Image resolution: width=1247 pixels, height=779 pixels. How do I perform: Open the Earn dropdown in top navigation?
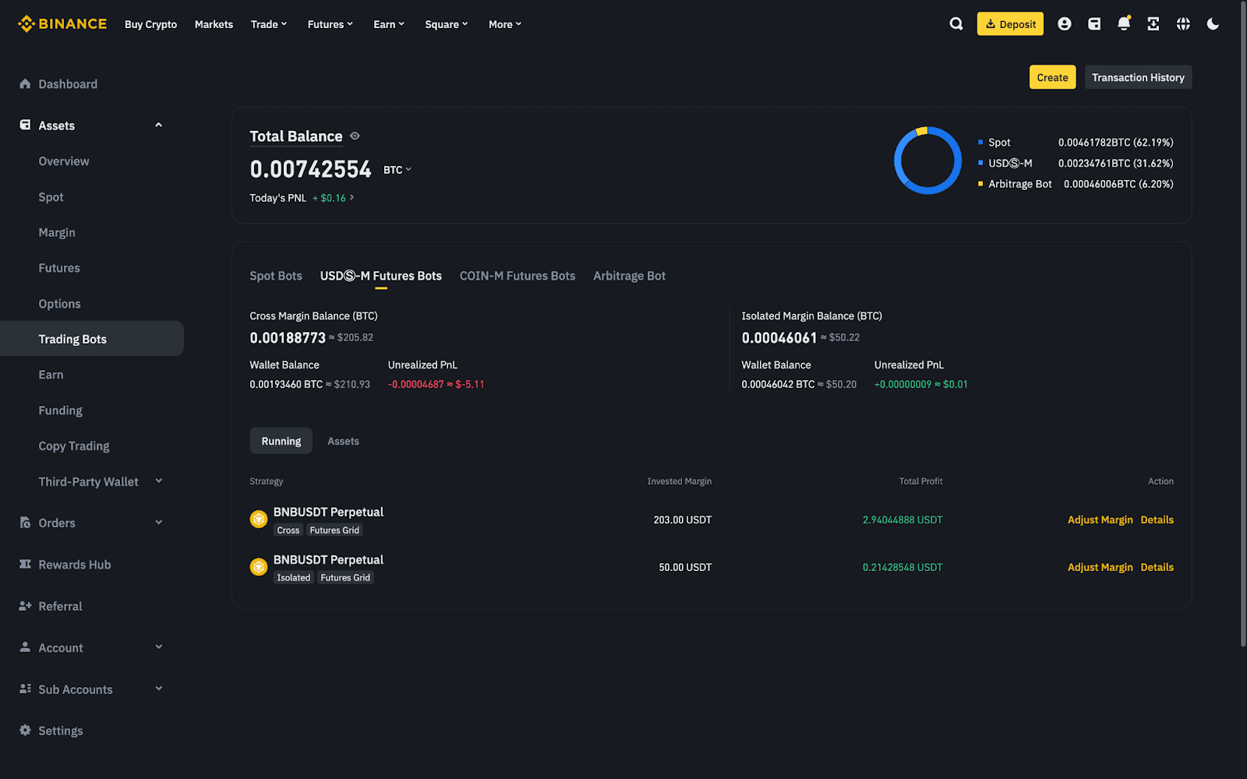pos(389,24)
